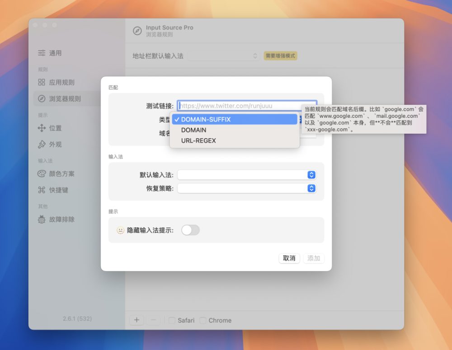Open 颜色方案 in the sidebar
Viewport: 452px width, 350px height.
[61, 174]
